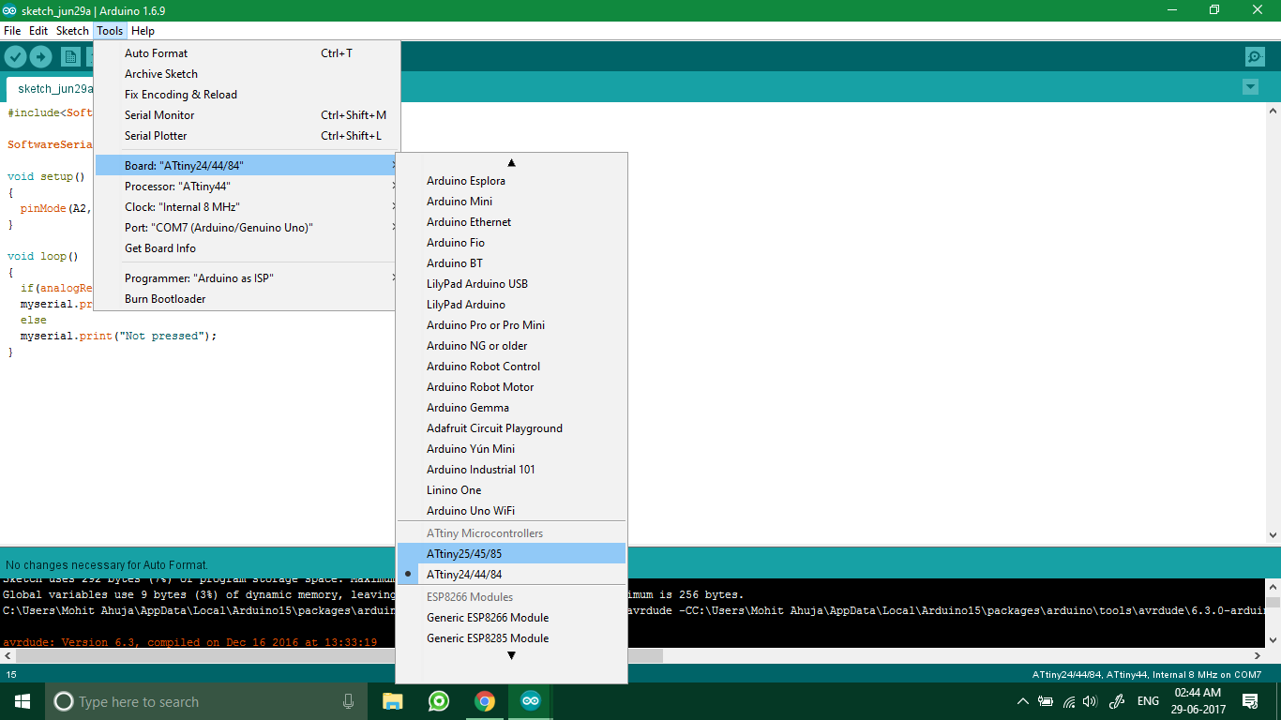The image size is (1281, 720).
Task: Select Arduino Fio board
Action: click(x=511, y=243)
